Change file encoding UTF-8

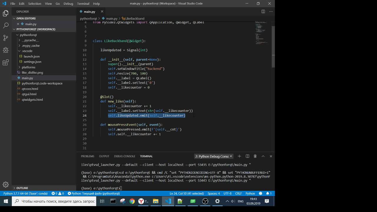pos(227,193)
